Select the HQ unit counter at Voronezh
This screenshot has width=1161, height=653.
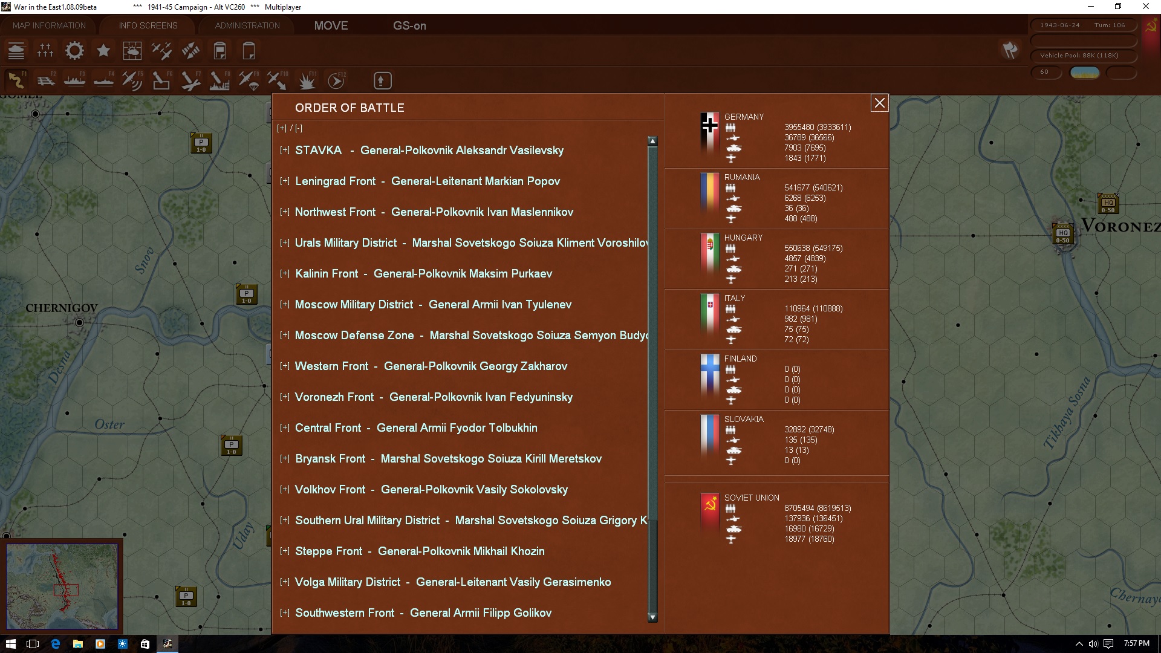coord(1062,233)
